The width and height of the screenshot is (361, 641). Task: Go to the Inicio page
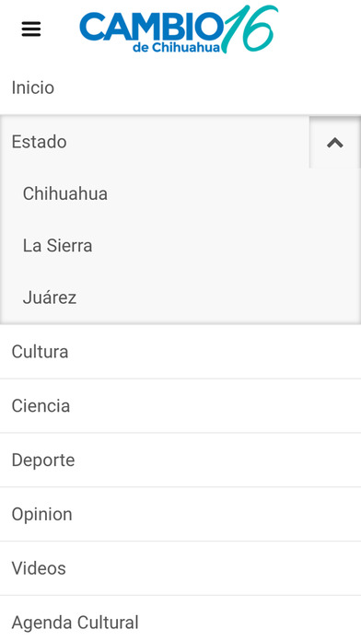coord(180,87)
